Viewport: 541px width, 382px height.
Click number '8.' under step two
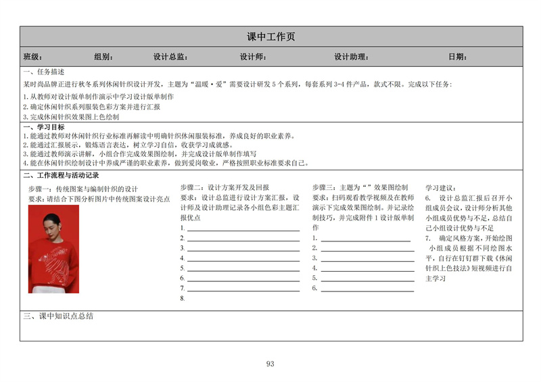coord(183,298)
